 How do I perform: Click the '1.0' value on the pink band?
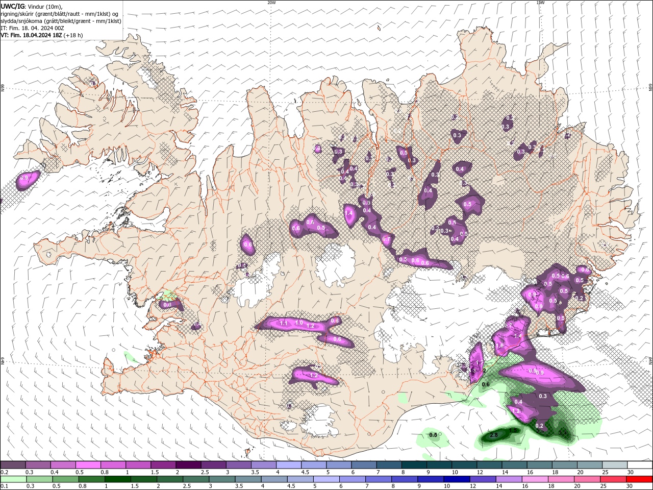point(299,323)
